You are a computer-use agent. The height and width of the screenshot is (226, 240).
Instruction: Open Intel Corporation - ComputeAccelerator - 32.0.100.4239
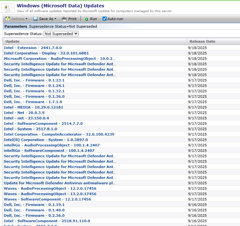(59, 134)
